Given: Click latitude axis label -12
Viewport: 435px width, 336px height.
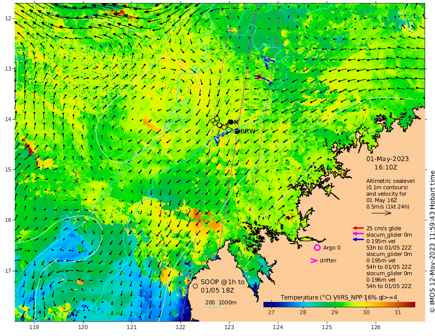Looking at the screenshot, I should (7, 18).
